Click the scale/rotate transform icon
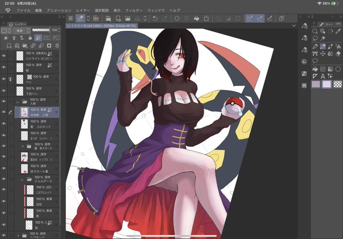Screen dimensions: 343x239 click(206, 19)
